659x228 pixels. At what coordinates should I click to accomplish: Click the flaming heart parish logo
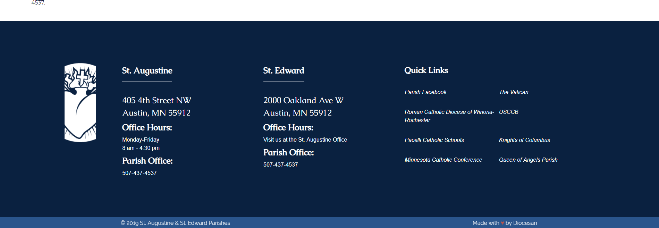click(80, 102)
